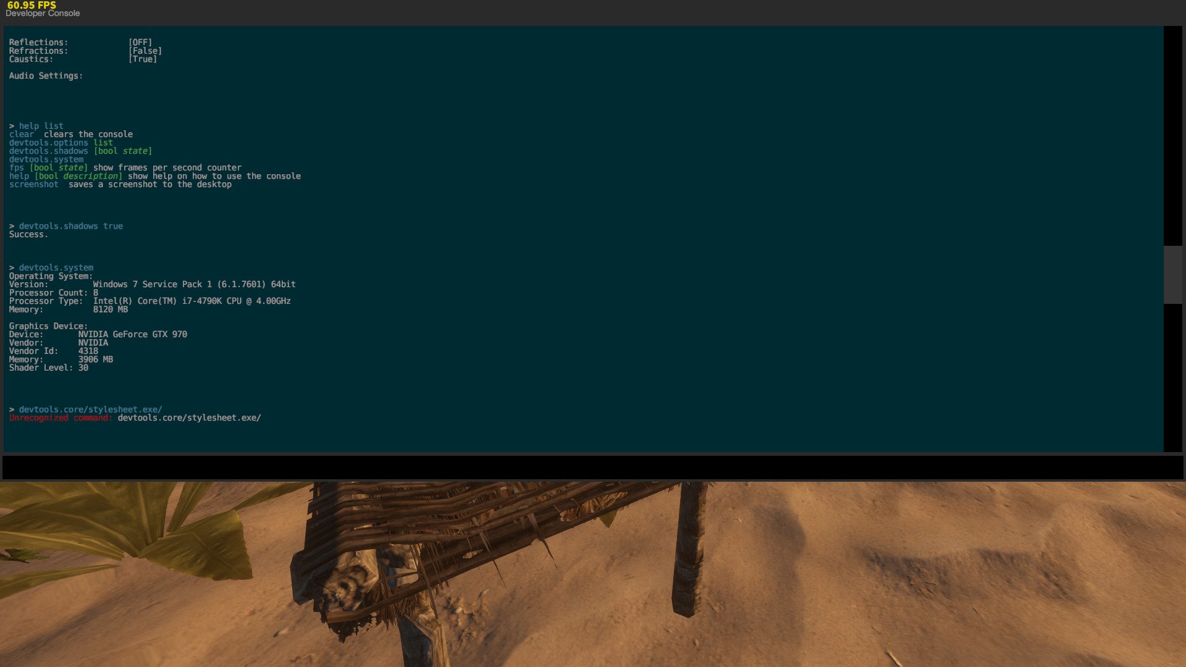The height and width of the screenshot is (667, 1186).
Task: Click the Refractions [False] value
Action: coord(145,51)
